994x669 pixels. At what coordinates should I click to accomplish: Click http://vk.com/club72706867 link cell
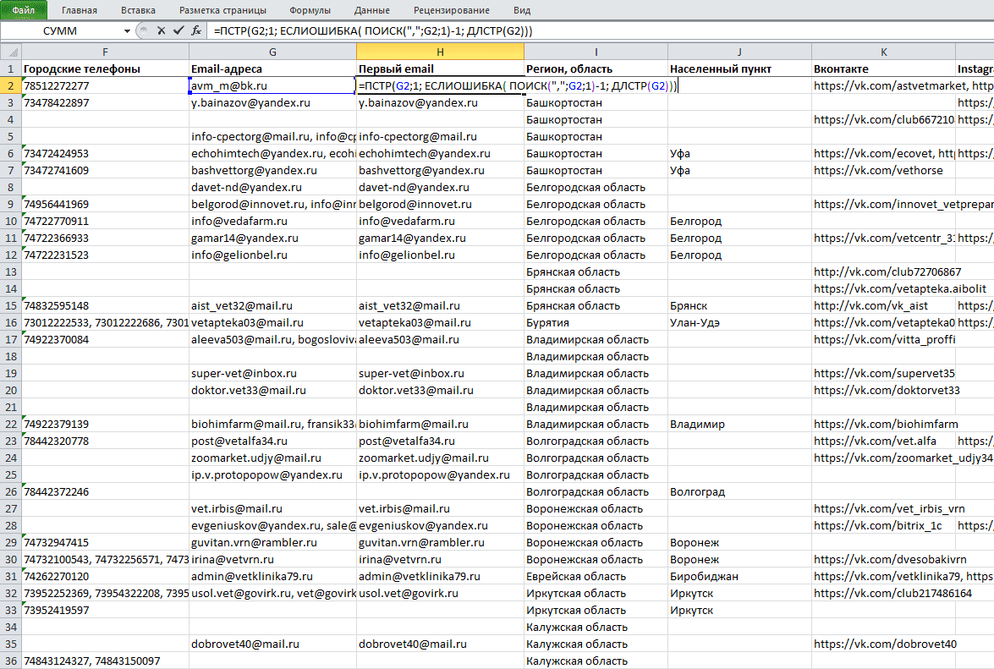[x=884, y=271]
